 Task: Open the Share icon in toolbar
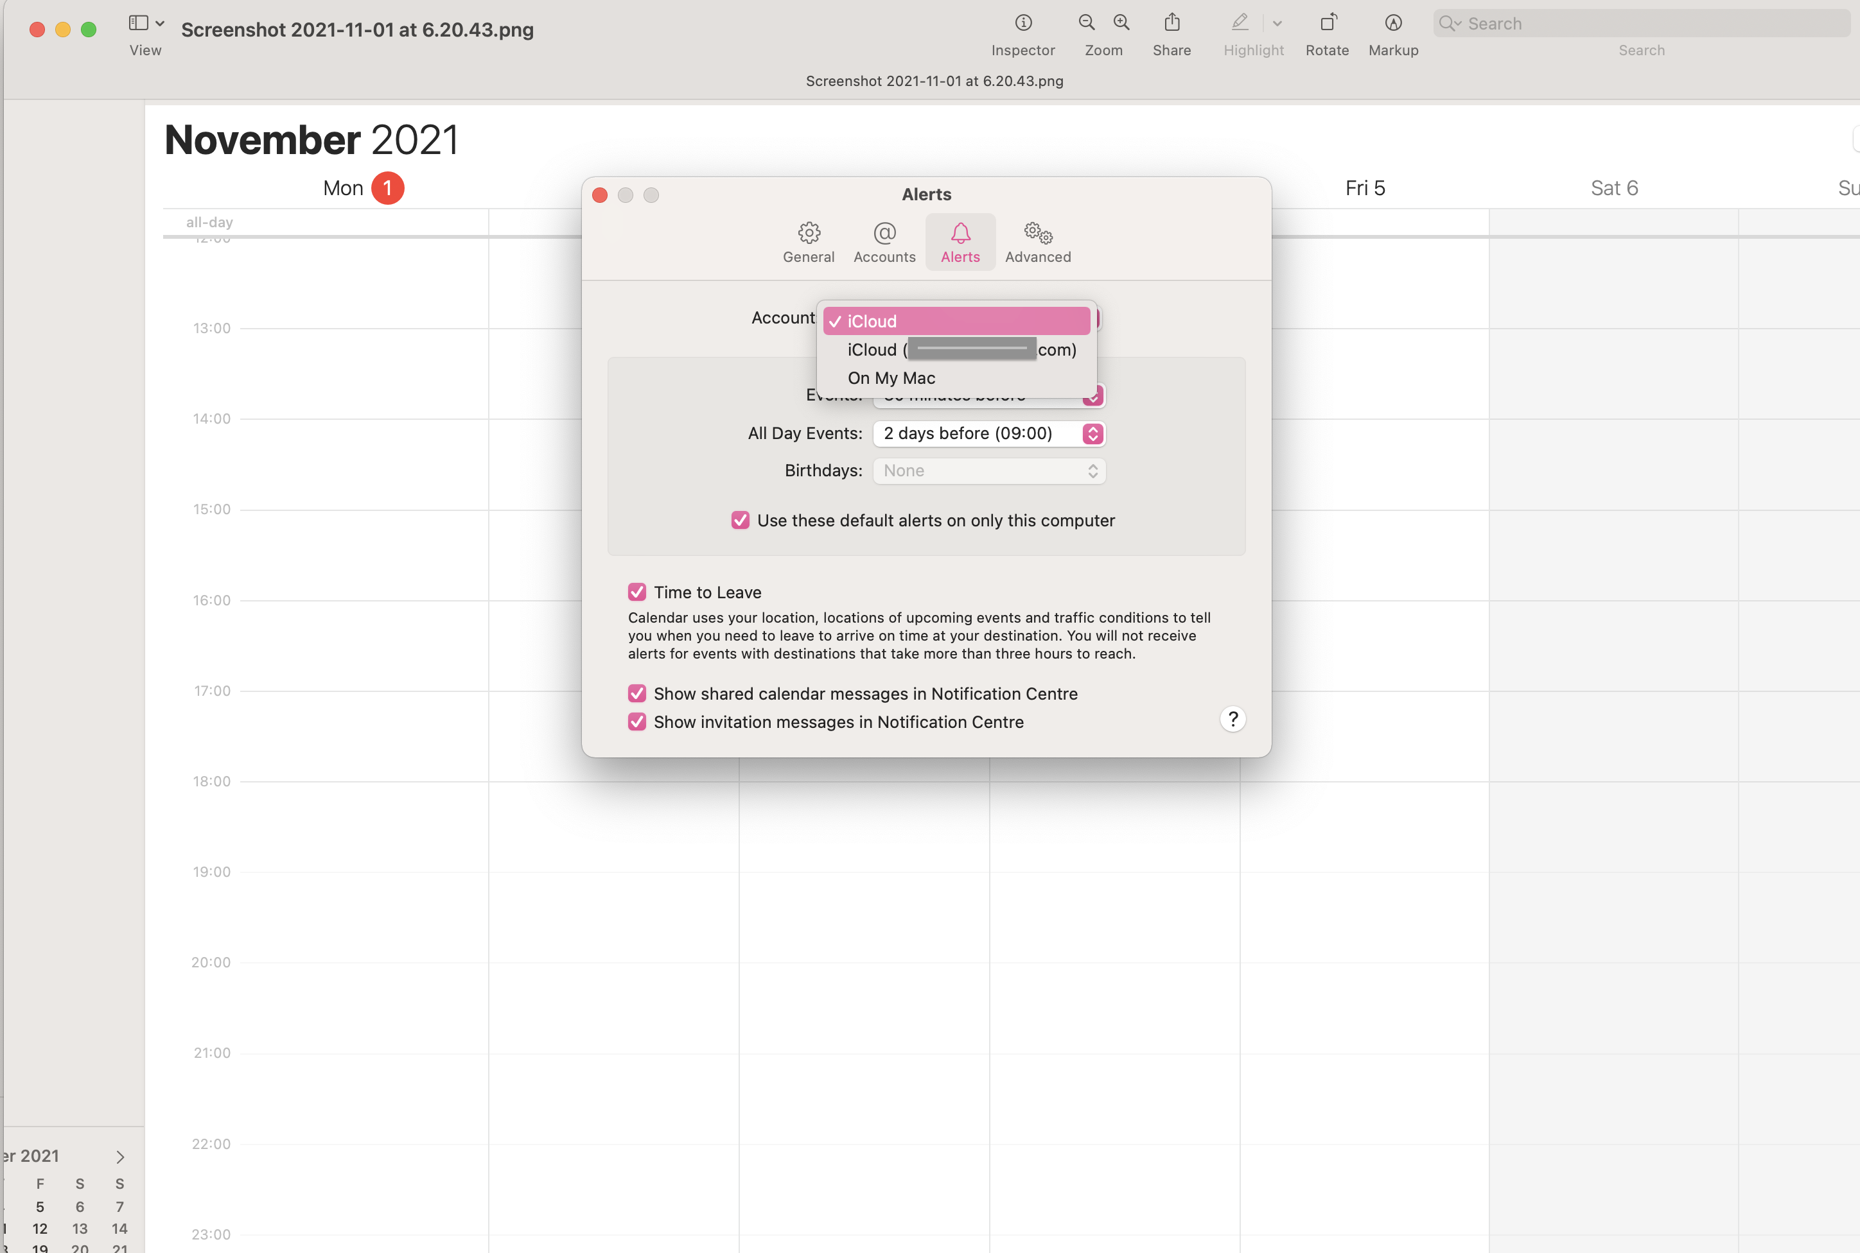pyautogui.click(x=1171, y=23)
